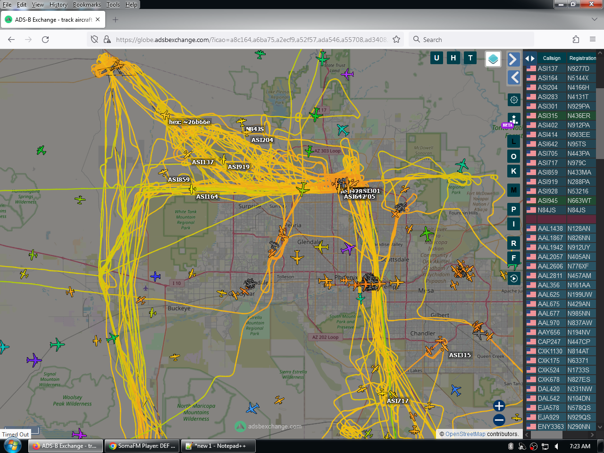Open the Firefox hamburger application menu
The width and height of the screenshot is (604, 453).
pyautogui.click(x=593, y=40)
